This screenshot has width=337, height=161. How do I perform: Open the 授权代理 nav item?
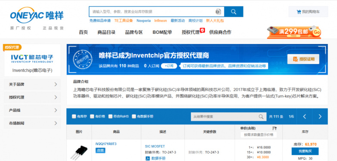190,32
